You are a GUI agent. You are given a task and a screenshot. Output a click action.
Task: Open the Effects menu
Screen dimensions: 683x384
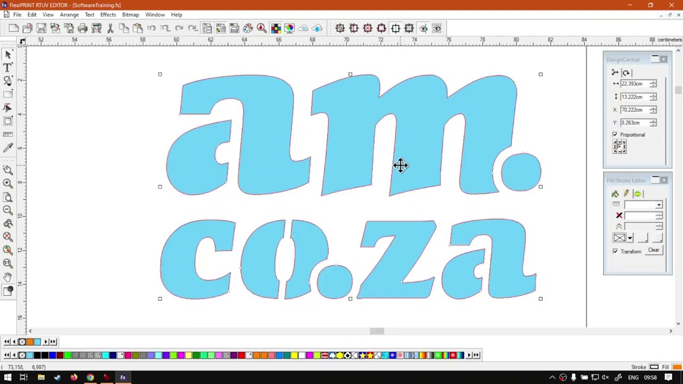(108, 15)
